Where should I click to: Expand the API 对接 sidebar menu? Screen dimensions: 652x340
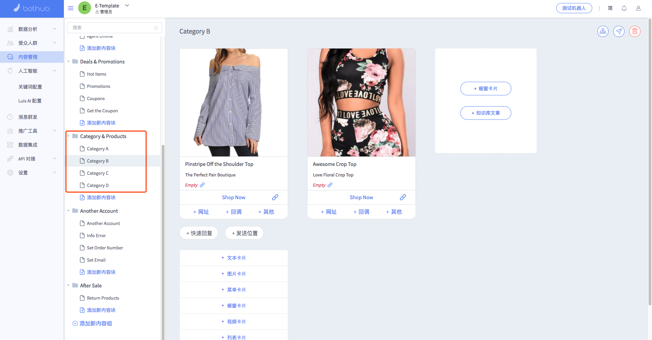[x=32, y=159]
